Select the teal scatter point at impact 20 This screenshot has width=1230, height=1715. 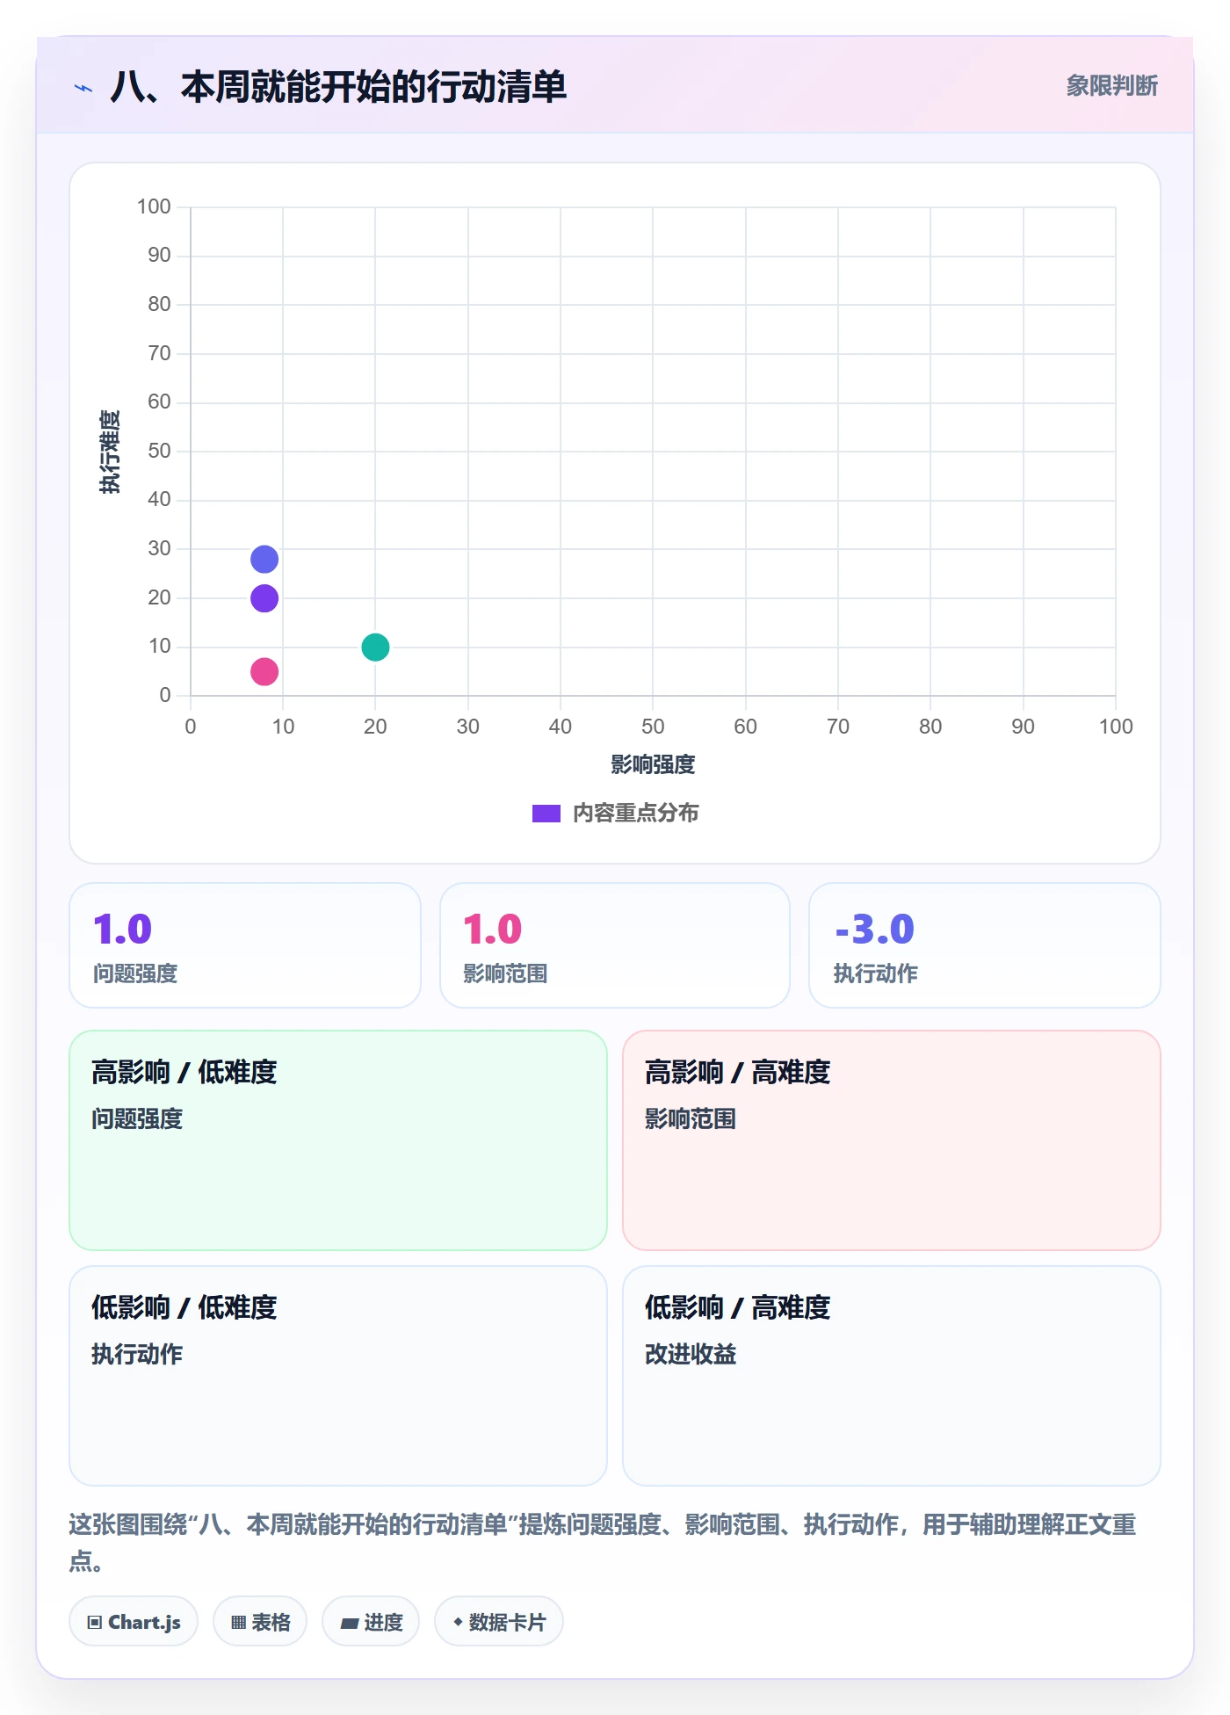click(x=375, y=648)
